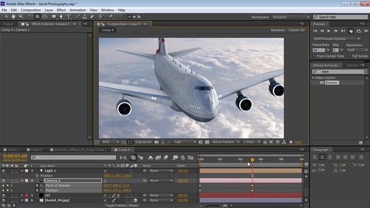This screenshot has height=208, width=370.
Task: Toggle Point of Interest stopwatch
Action: pyautogui.click(x=37, y=185)
